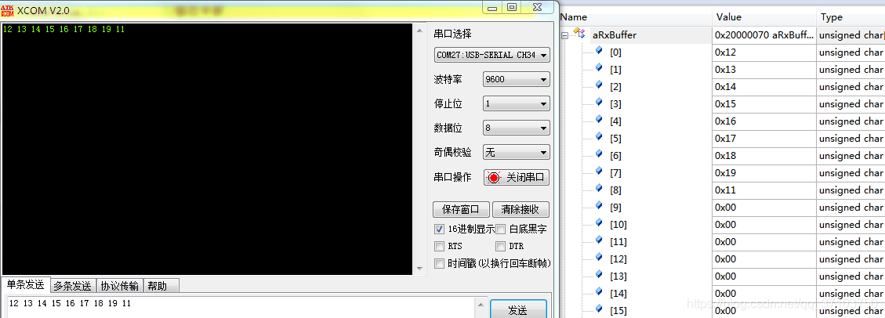Toggle the DTR checkbox
This screenshot has height=318, width=885.
[500, 246]
